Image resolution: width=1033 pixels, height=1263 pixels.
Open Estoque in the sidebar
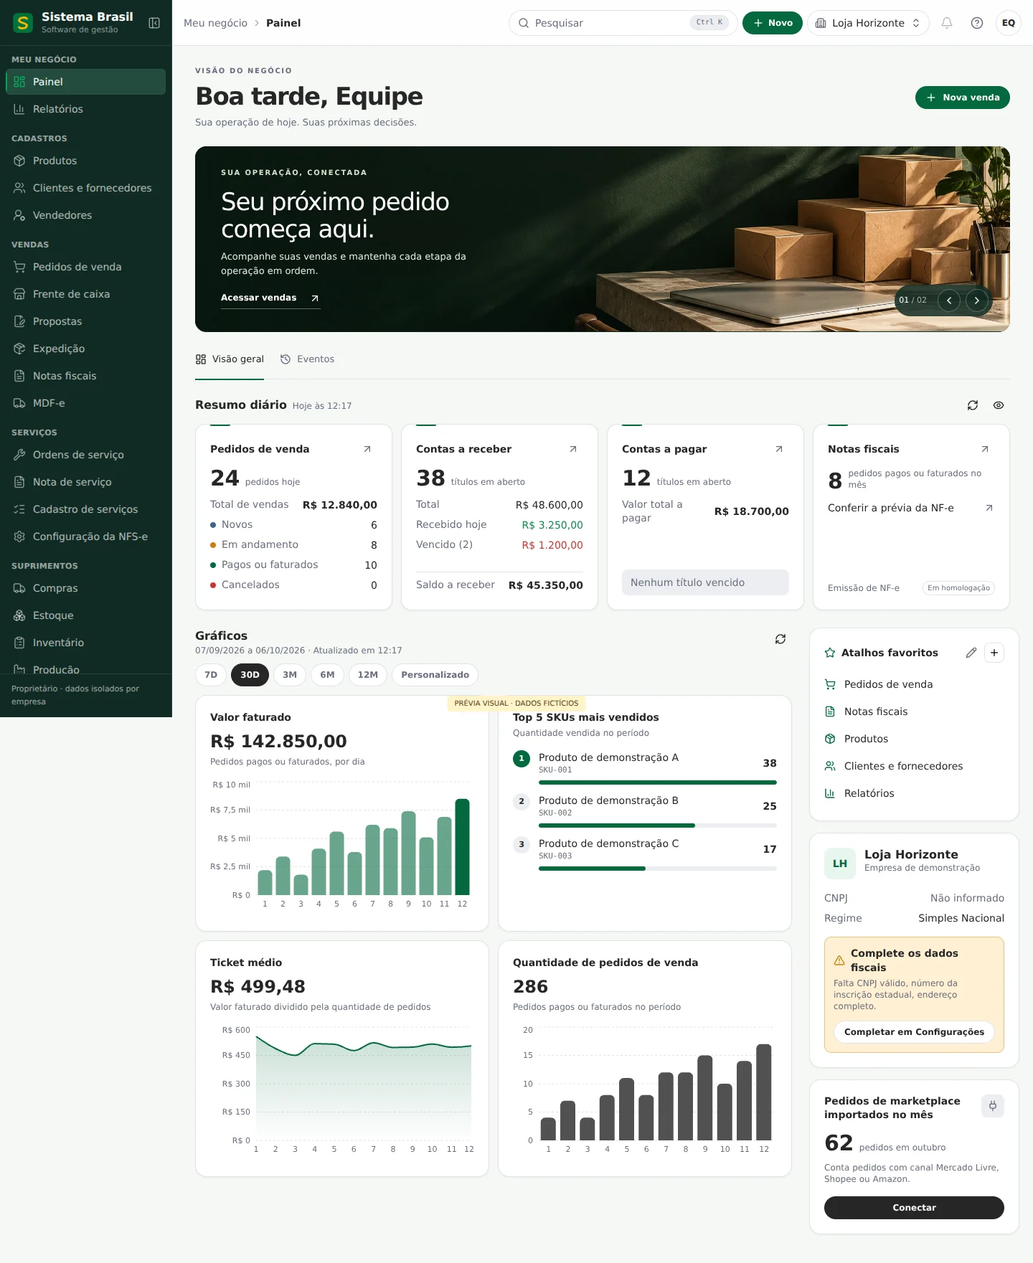(85, 615)
